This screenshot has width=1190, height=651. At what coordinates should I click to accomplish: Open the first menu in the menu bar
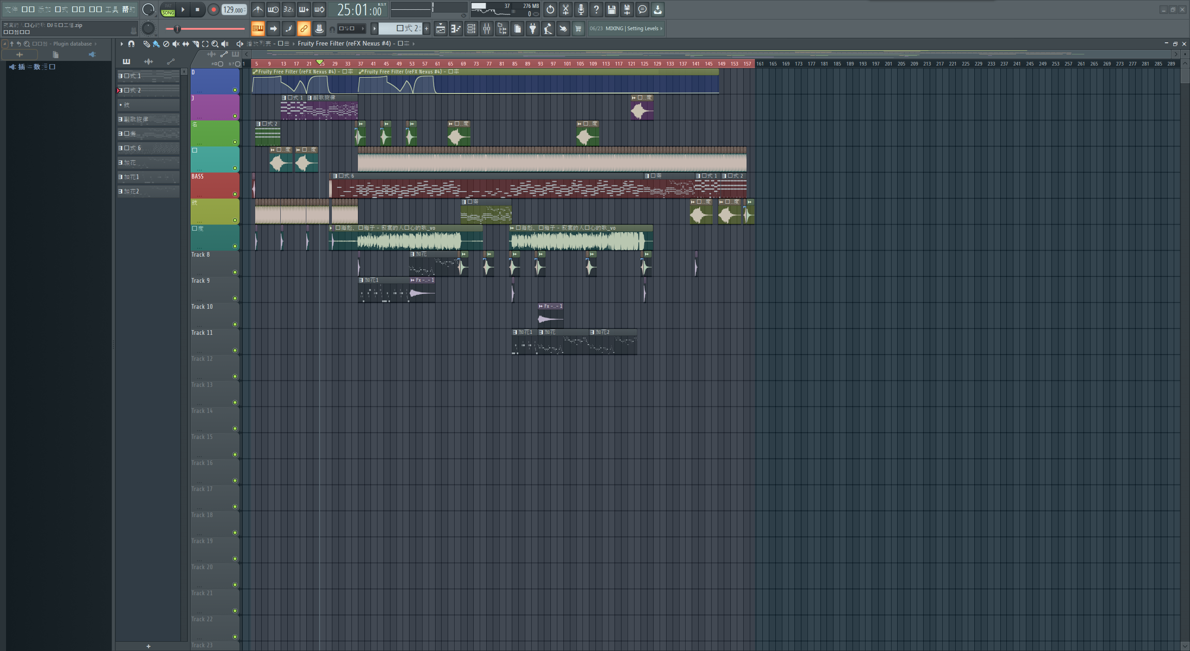coord(11,9)
